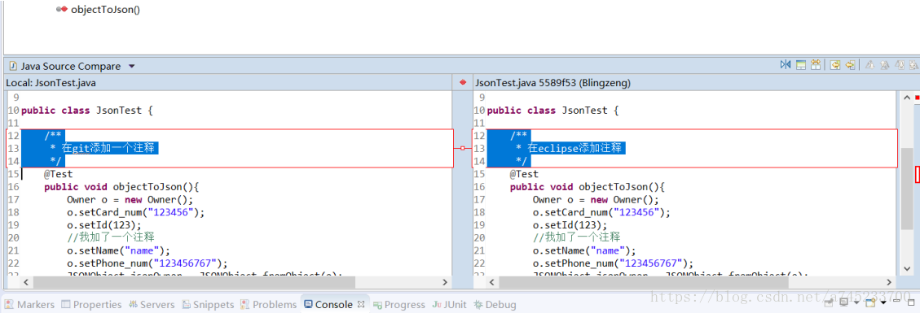
Task: Maximize the bottom Console view panel
Action: (910, 302)
